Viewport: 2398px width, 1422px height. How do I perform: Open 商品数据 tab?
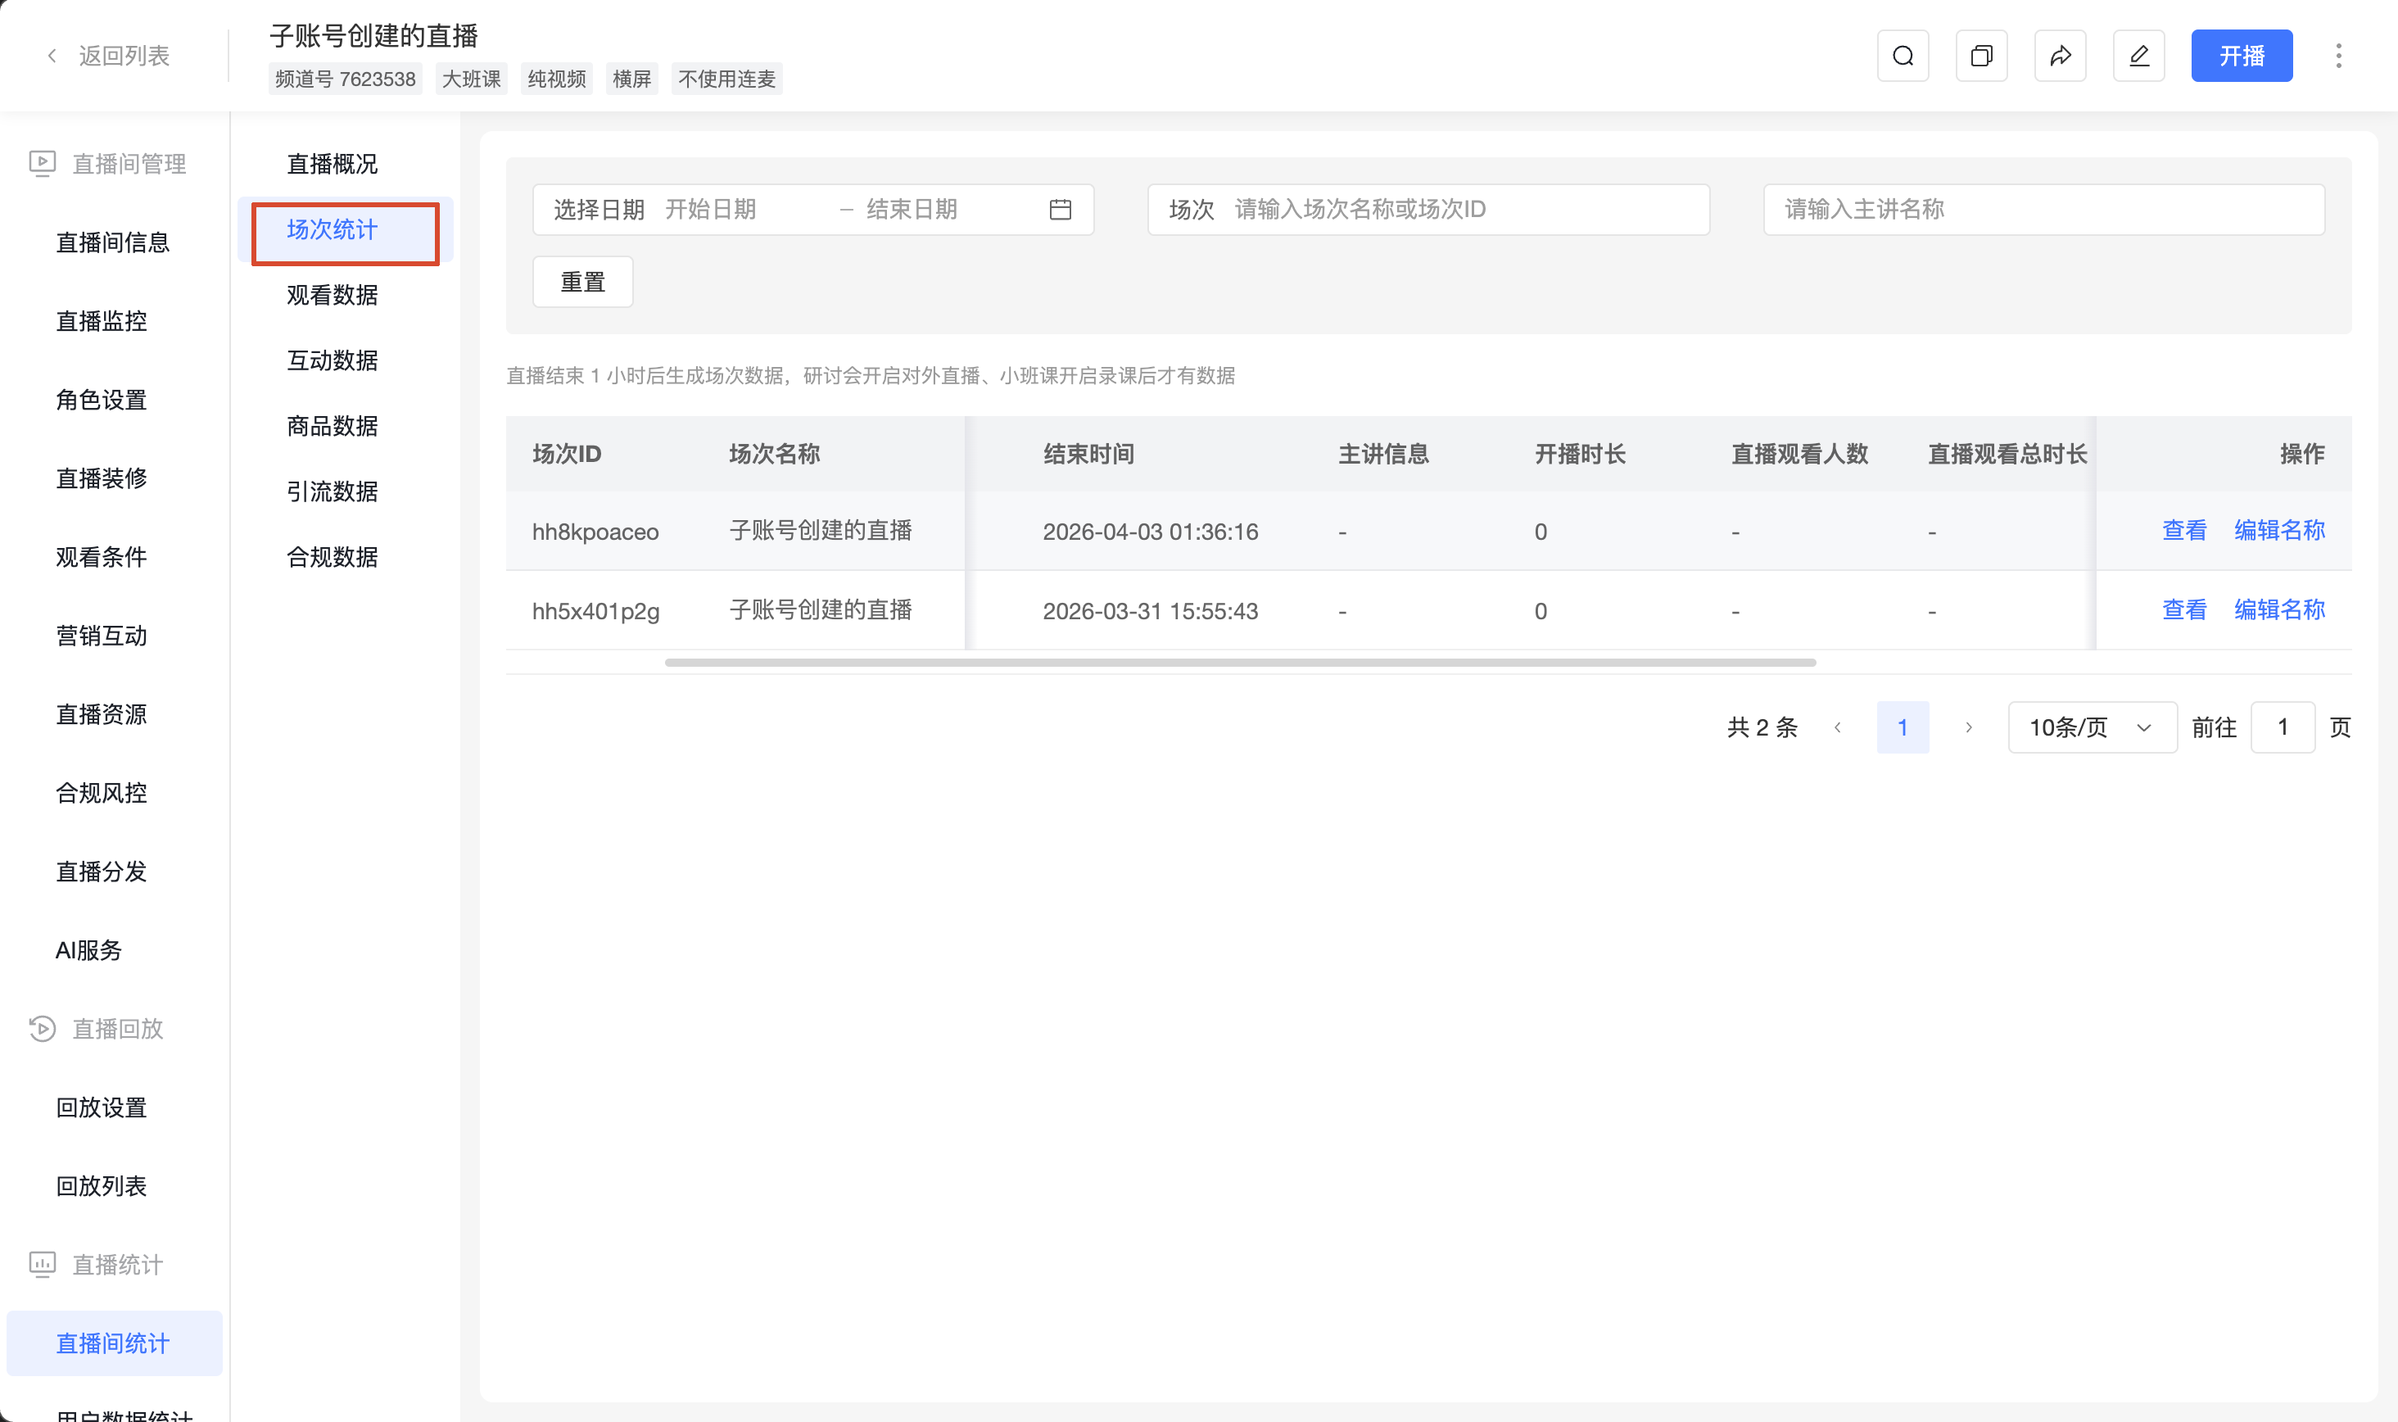point(332,425)
